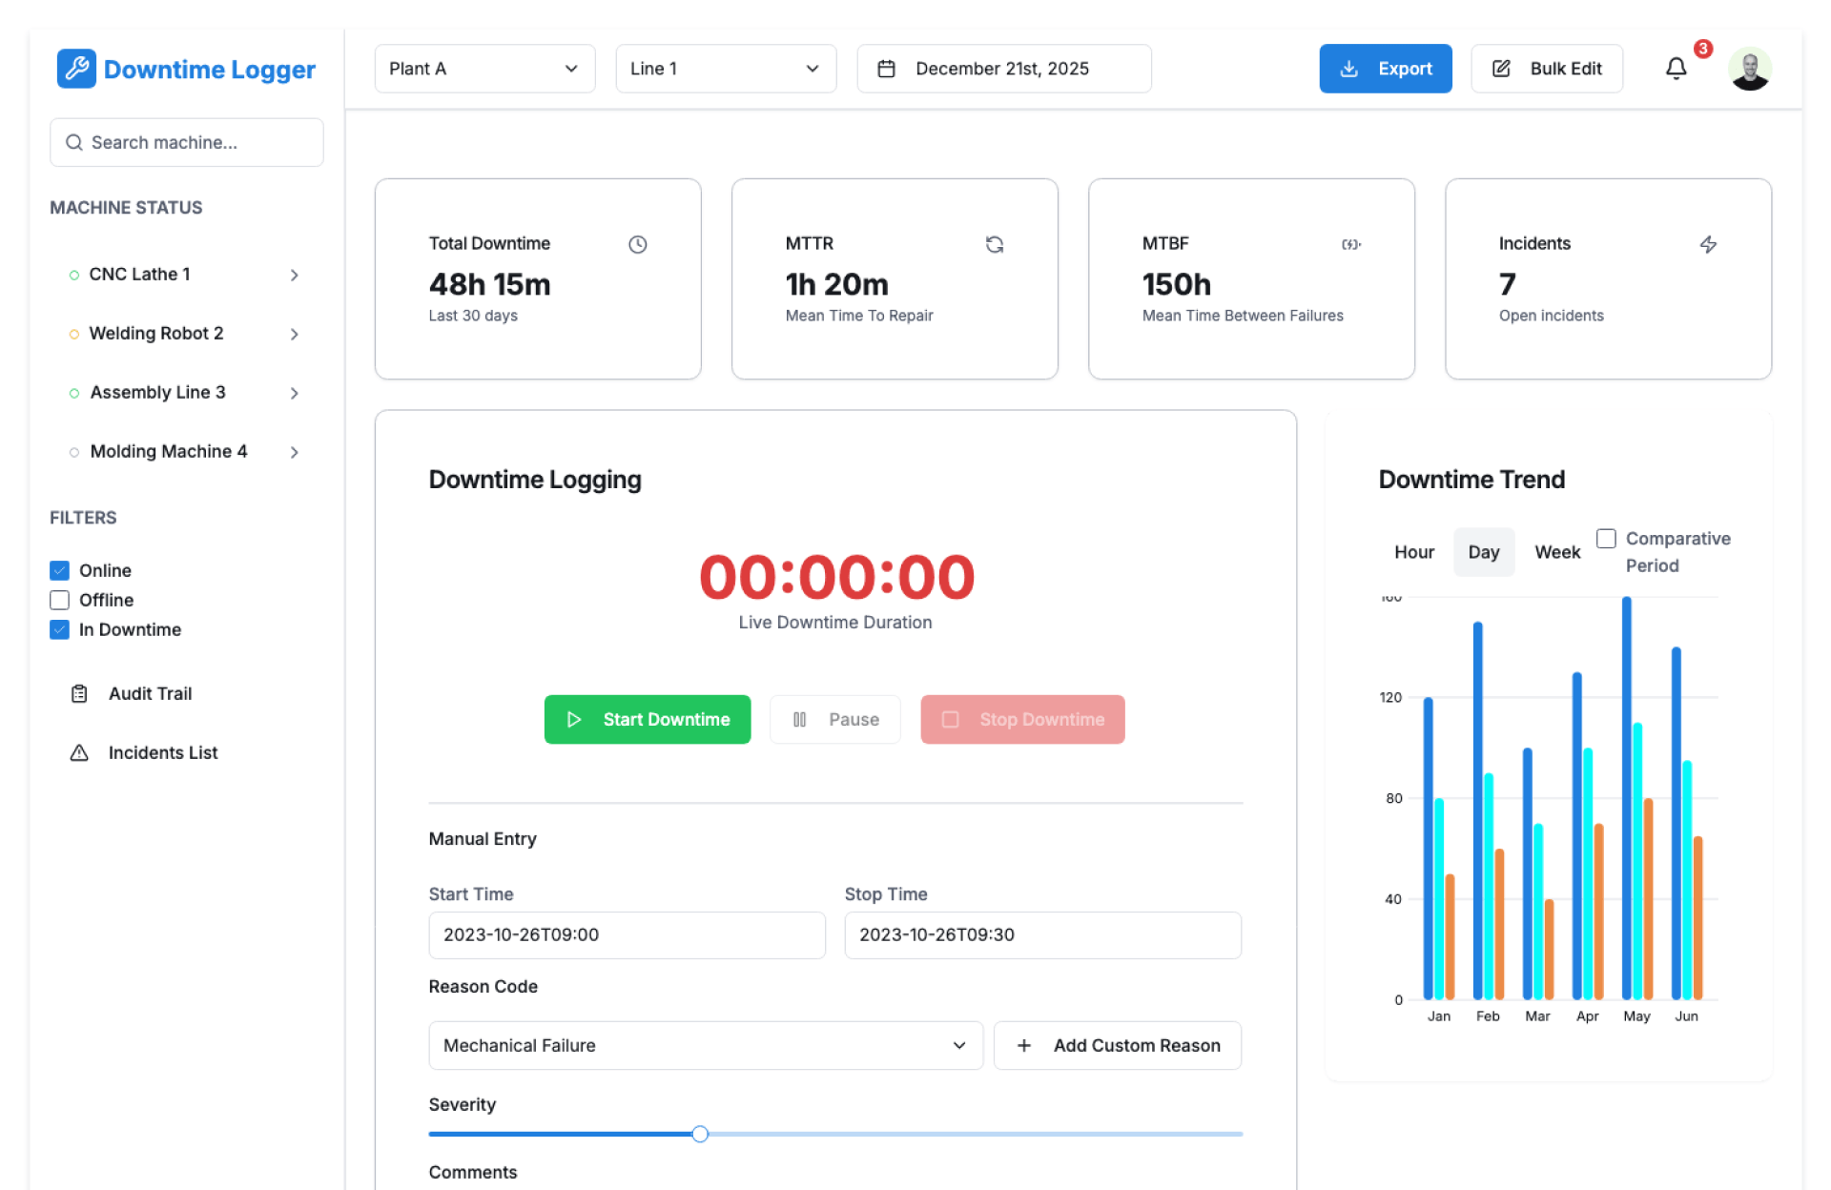Viewport: 1831px width, 1190px height.
Task: Click the Severity slider handle
Action: (x=700, y=1134)
